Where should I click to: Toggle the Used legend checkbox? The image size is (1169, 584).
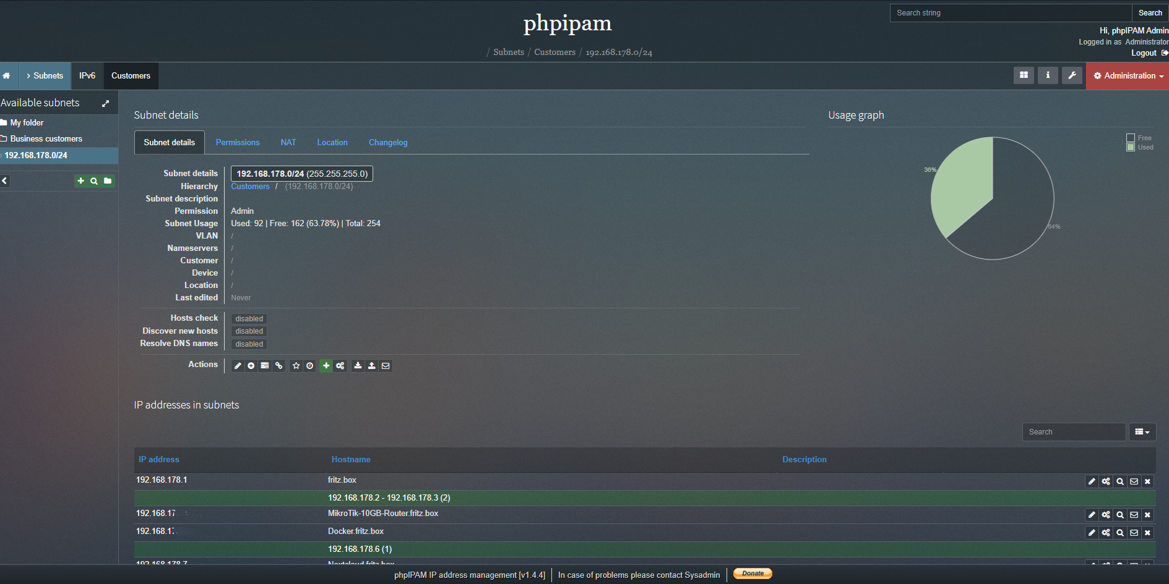(x=1131, y=147)
